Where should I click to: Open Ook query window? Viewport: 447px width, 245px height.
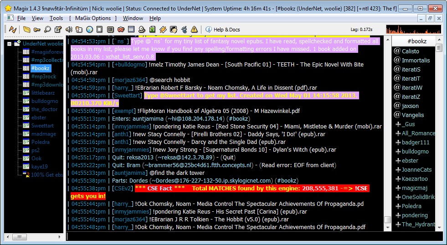point(36,158)
